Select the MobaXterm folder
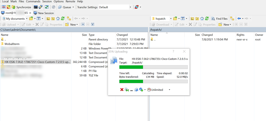 [x=12, y=44]
